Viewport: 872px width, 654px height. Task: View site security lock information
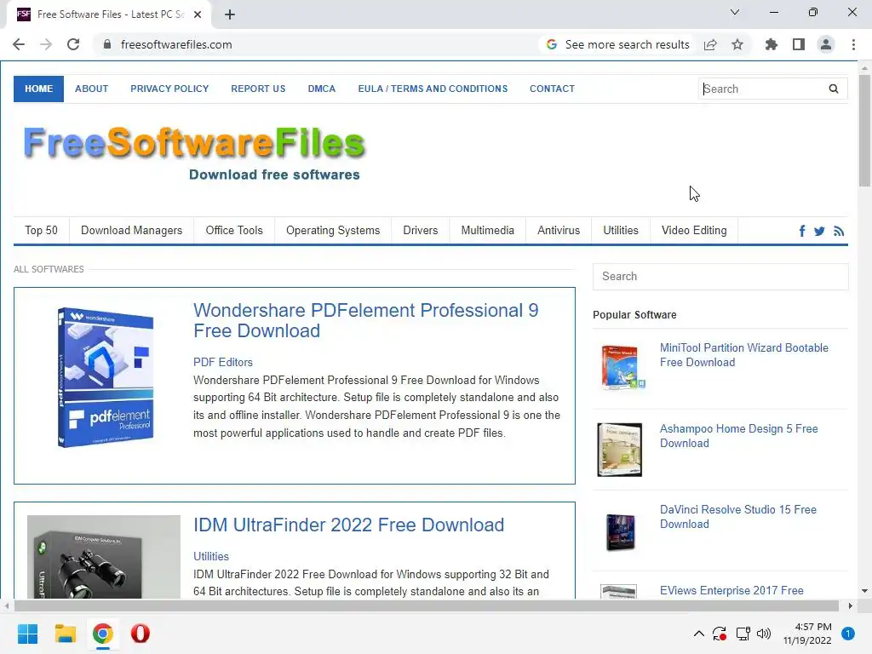click(107, 44)
